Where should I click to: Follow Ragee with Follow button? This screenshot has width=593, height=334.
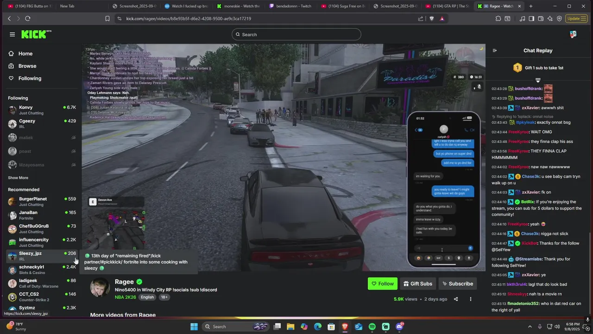click(383, 283)
